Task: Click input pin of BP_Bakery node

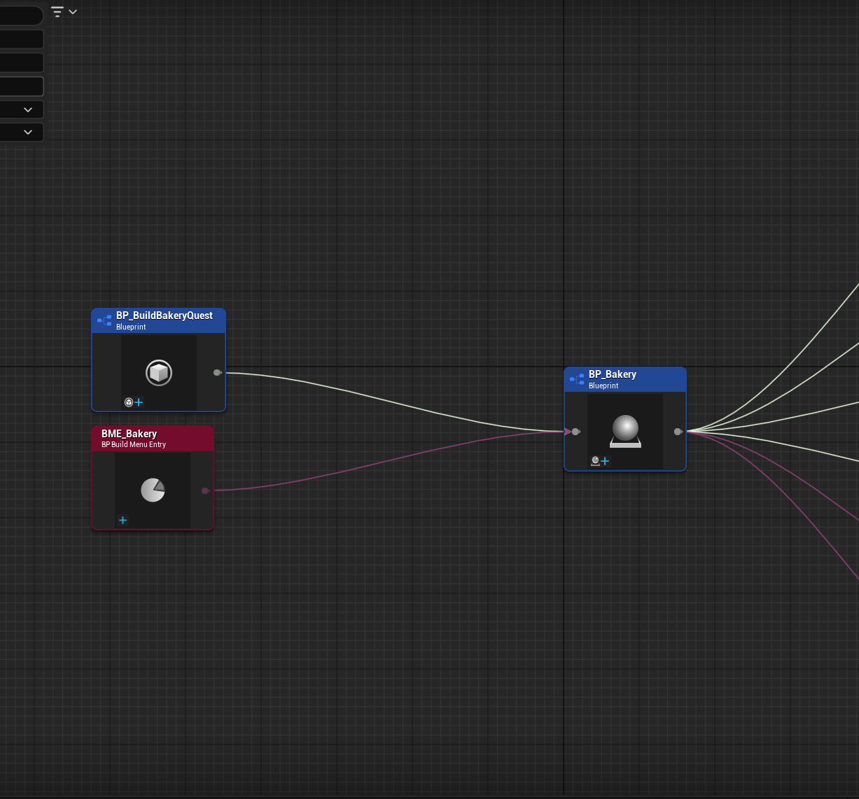Action: click(x=575, y=432)
